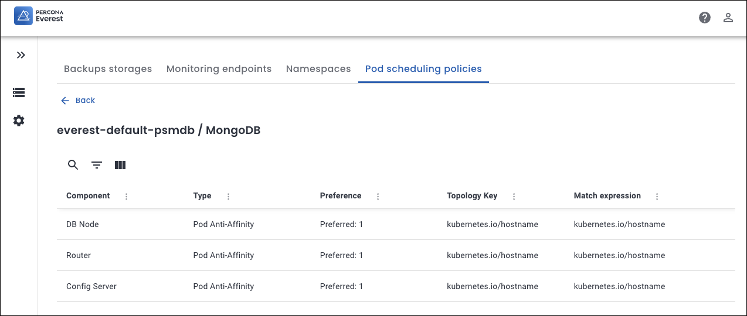This screenshot has height=316, width=747.
Task: Open the databases list sidebar icon
Action: (19, 92)
